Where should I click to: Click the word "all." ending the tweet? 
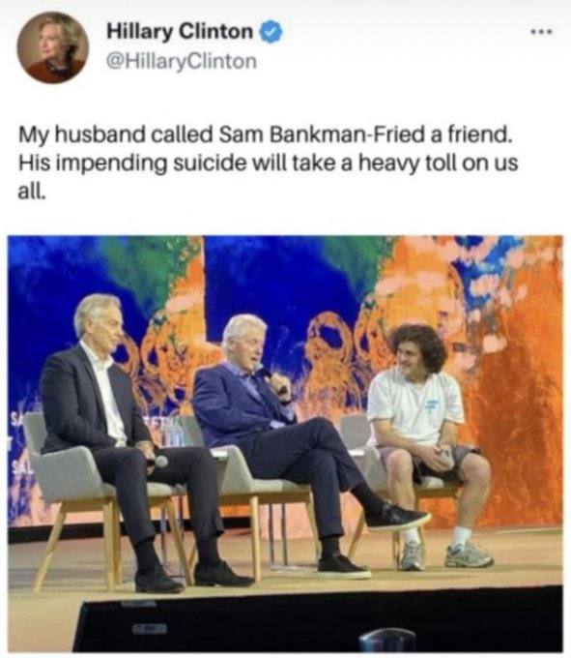point(30,191)
